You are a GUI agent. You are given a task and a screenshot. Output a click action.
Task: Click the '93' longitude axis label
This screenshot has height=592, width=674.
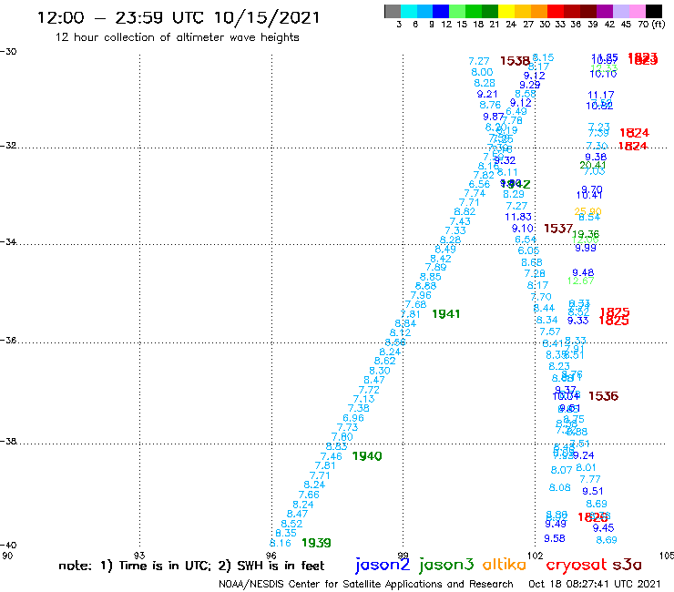pos(139,556)
